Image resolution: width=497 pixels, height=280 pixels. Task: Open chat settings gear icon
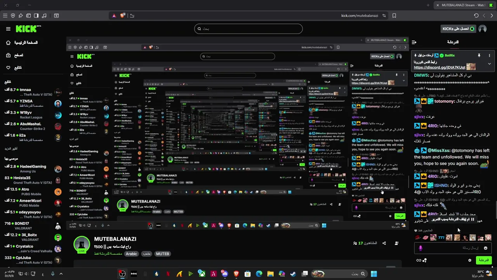click(469, 260)
